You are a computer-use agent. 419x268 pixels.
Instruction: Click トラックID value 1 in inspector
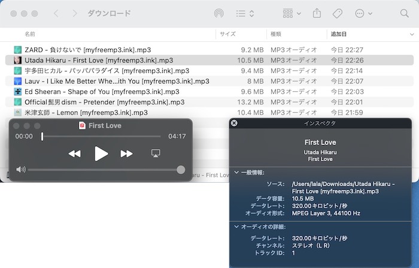[x=293, y=253]
